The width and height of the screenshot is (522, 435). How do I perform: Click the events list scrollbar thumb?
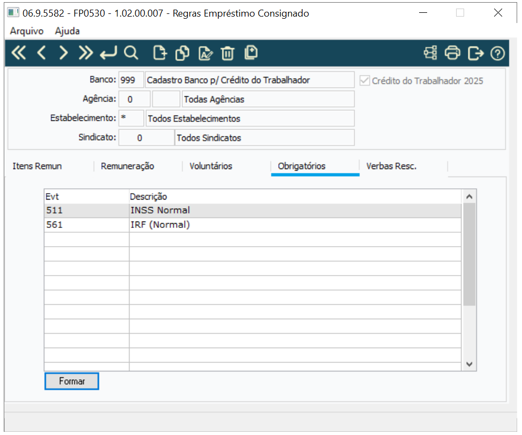[469, 254]
